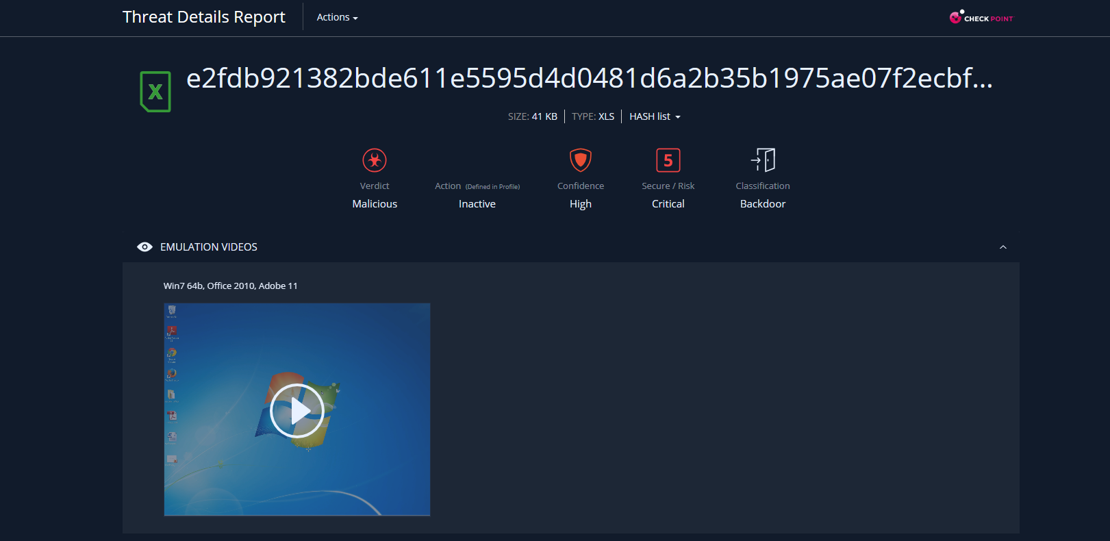Expand the HASH list dropdown
The width and height of the screenshot is (1110, 541).
(x=655, y=116)
